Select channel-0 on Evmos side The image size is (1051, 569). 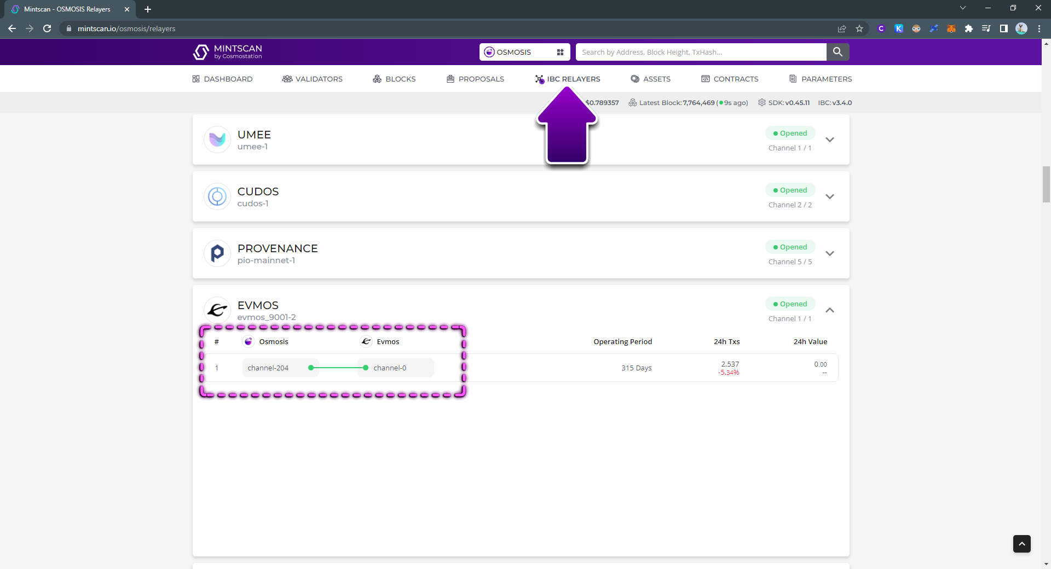pos(395,368)
